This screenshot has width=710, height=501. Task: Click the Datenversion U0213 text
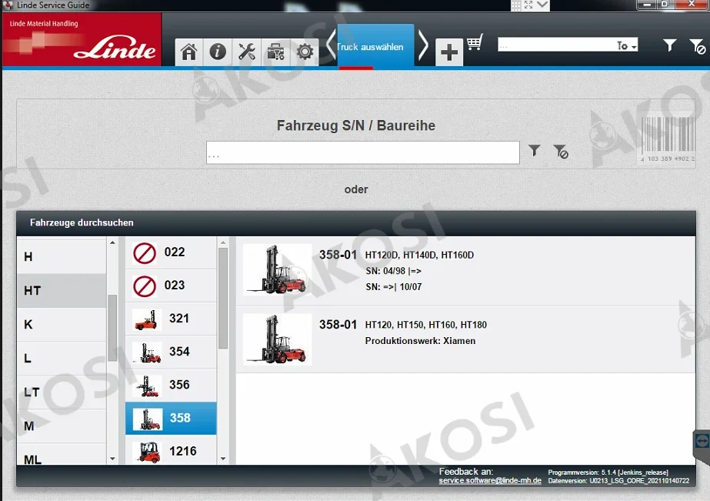pos(618,481)
